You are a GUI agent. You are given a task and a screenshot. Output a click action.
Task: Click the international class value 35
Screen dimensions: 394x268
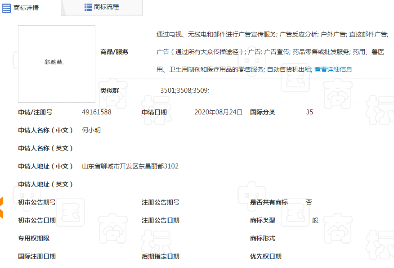coord(309,112)
